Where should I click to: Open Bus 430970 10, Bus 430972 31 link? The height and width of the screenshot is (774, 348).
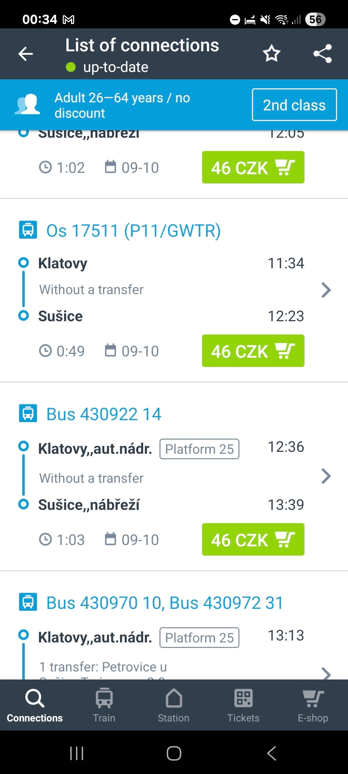[x=165, y=603]
